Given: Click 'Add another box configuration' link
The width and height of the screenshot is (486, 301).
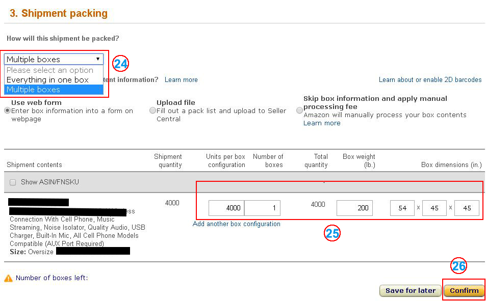Looking at the screenshot, I should [237, 224].
